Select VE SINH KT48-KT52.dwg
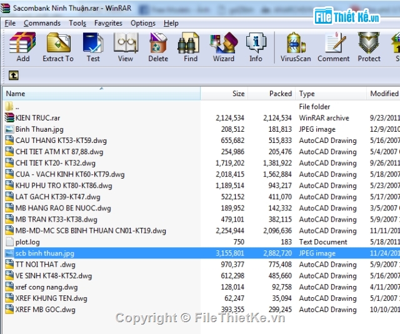The width and height of the screenshot is (400, 334). click(54, 276)
